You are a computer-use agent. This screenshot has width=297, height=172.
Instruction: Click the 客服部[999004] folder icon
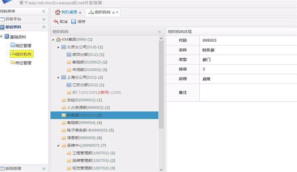pyautogui.click(x=64, y=123)
